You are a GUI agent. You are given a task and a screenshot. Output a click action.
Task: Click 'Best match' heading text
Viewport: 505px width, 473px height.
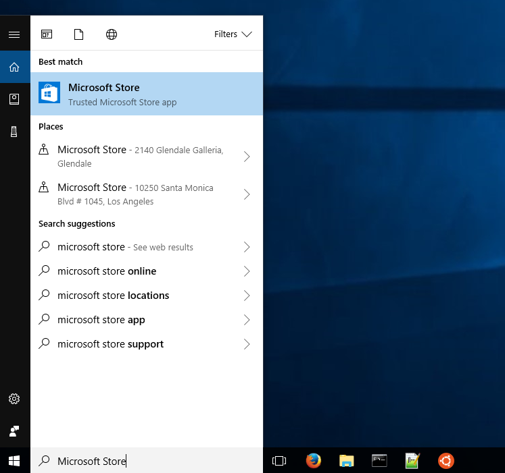click(x=61, y=61)
